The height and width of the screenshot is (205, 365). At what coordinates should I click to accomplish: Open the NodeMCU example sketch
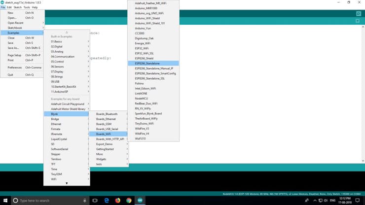(153, 99)
